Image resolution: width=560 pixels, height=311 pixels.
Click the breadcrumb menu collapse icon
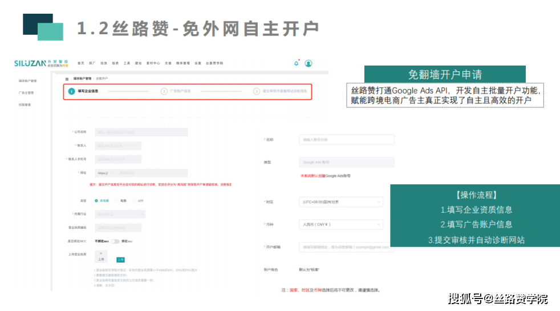67,78
